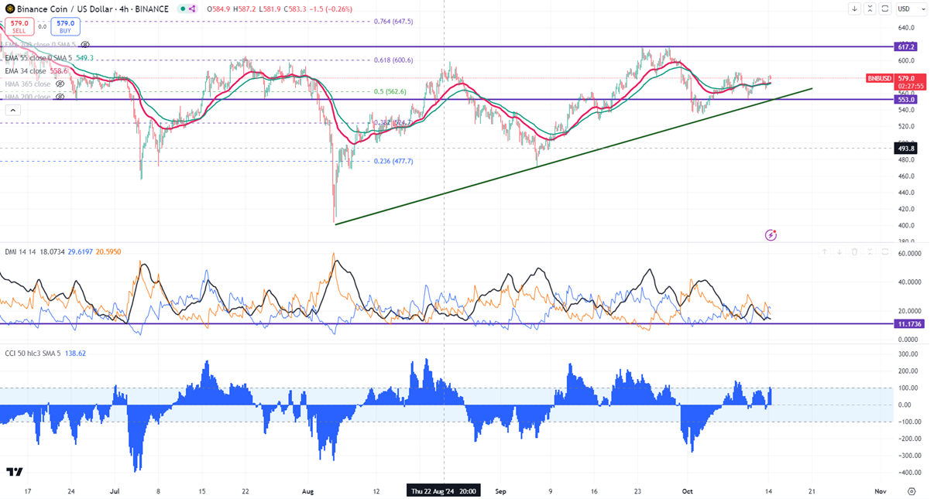The image size is (934, 499).
Task: Open chart settings gear at bottom right
Action: click(912, 490)
